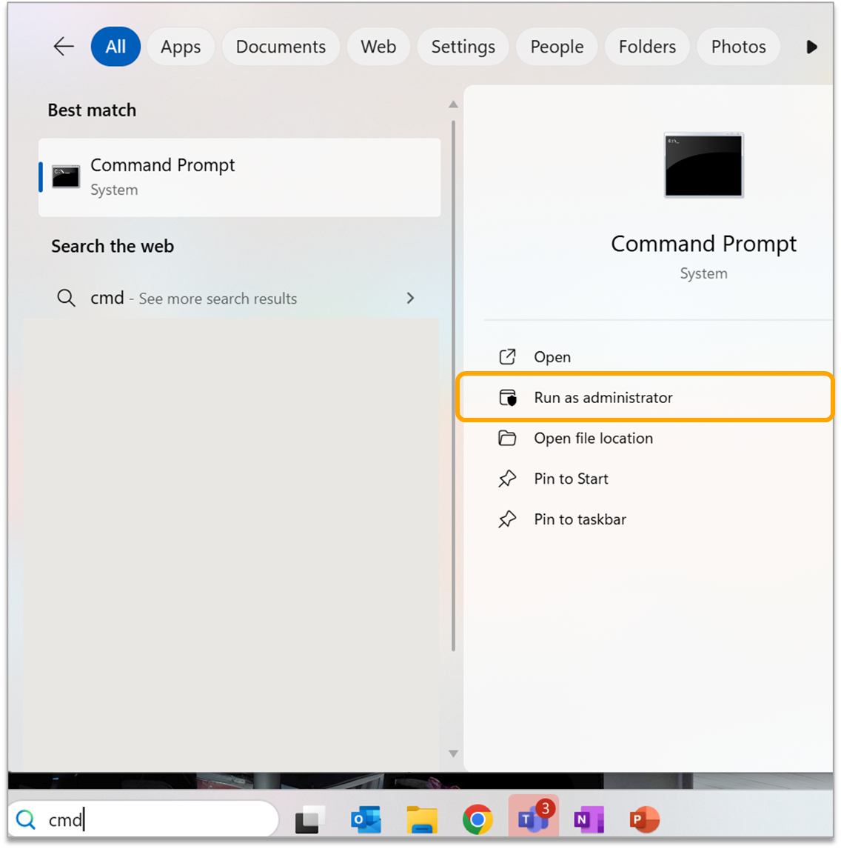Choose Open file location option

593,439
